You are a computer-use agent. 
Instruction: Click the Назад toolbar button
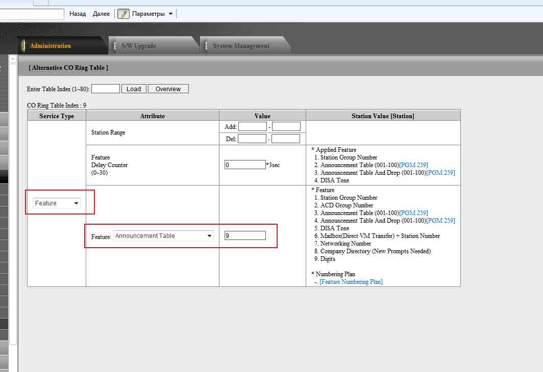[x=78, y=14]
